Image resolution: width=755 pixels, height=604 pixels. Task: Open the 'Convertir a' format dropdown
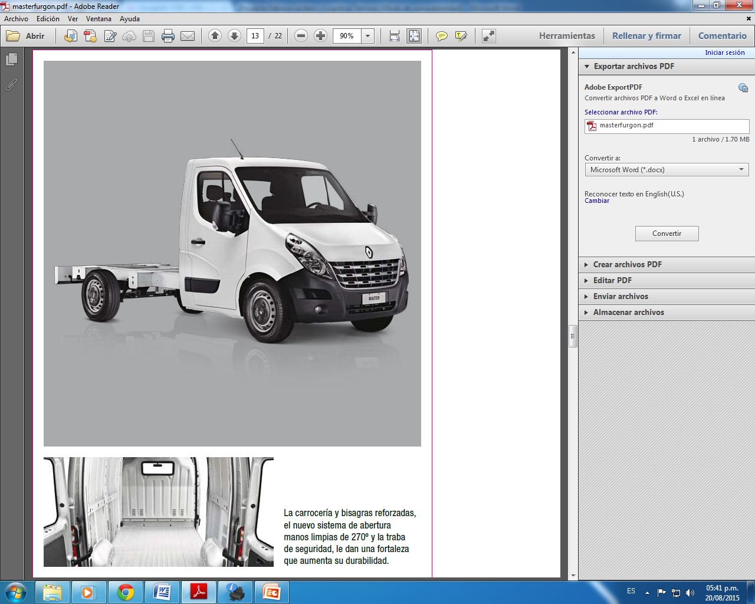coord(667,170)
